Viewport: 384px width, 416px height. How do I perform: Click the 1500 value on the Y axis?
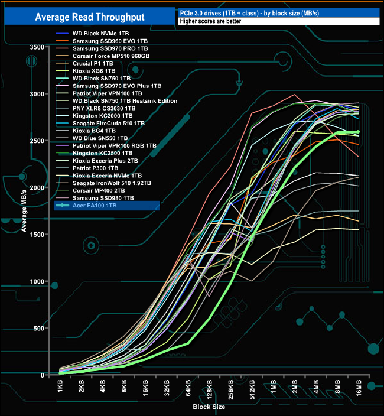37,235
